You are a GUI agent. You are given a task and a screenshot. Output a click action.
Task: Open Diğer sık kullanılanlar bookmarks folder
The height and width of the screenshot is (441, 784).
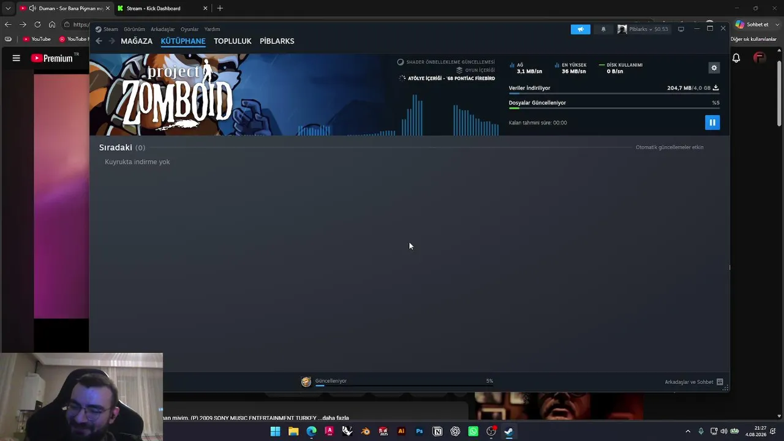(x=753, y=39)
